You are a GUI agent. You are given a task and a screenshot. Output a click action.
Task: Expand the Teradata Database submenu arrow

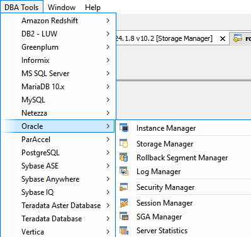click(x=108, y=219)
